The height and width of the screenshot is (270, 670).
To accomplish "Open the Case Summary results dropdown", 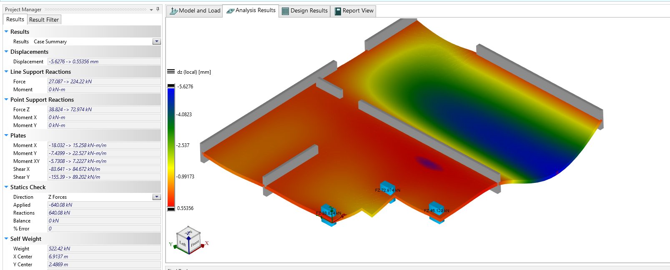I will (x=156, y=42).
